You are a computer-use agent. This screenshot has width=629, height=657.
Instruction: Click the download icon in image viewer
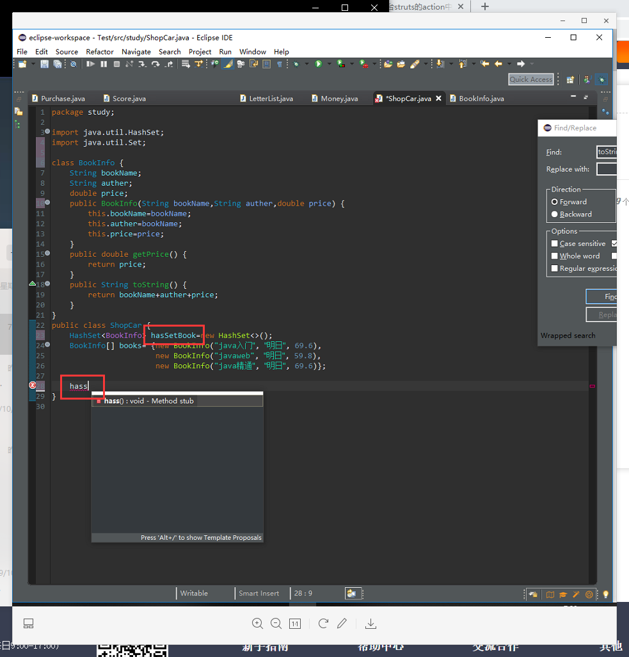click(370, 624)
